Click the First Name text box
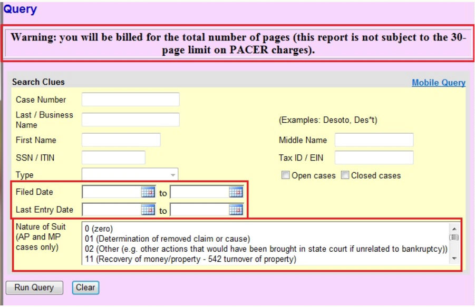Image resolution: width=475 pixels, height=307 pixels. click(x=121, y=140)
